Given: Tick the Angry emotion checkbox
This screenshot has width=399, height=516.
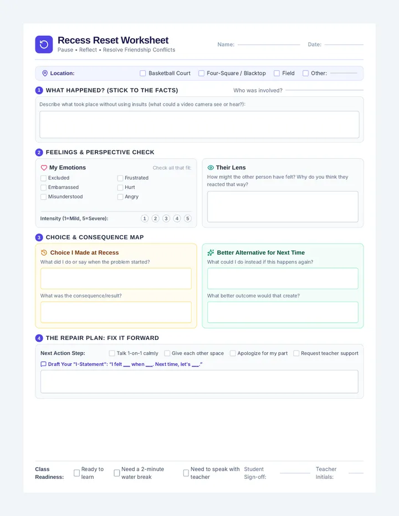Looking at the screenshot, I should 120,197.
